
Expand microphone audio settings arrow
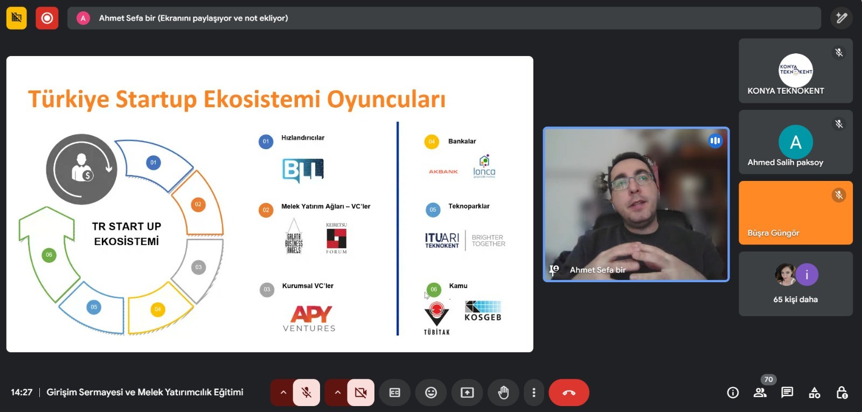coord(283,393)
